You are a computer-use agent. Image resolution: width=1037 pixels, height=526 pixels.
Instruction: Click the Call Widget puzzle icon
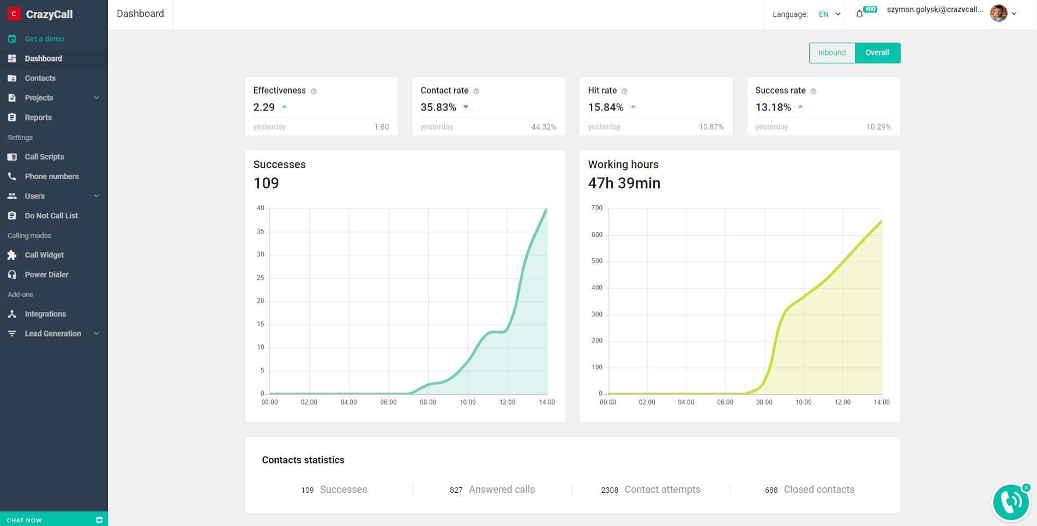(x=12, y=255)
